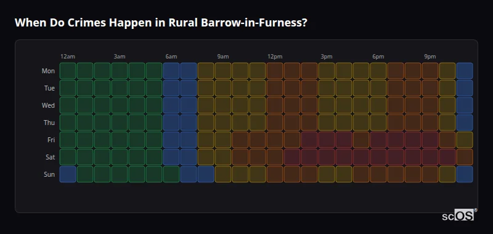This screenshot has width=493, height=234.
Task: Click the 'Sat' row label
Action: (x=51, y=158)
